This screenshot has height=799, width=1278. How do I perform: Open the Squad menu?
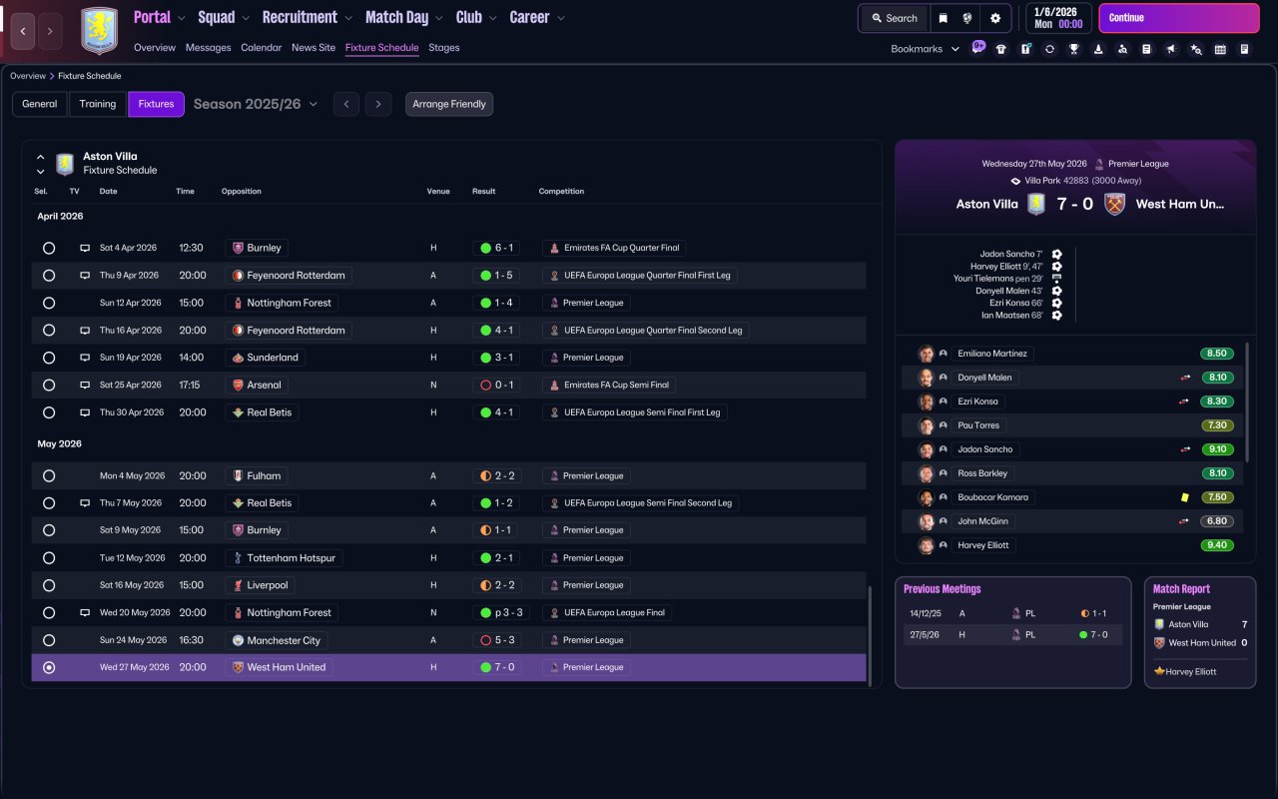click(217, 18)
